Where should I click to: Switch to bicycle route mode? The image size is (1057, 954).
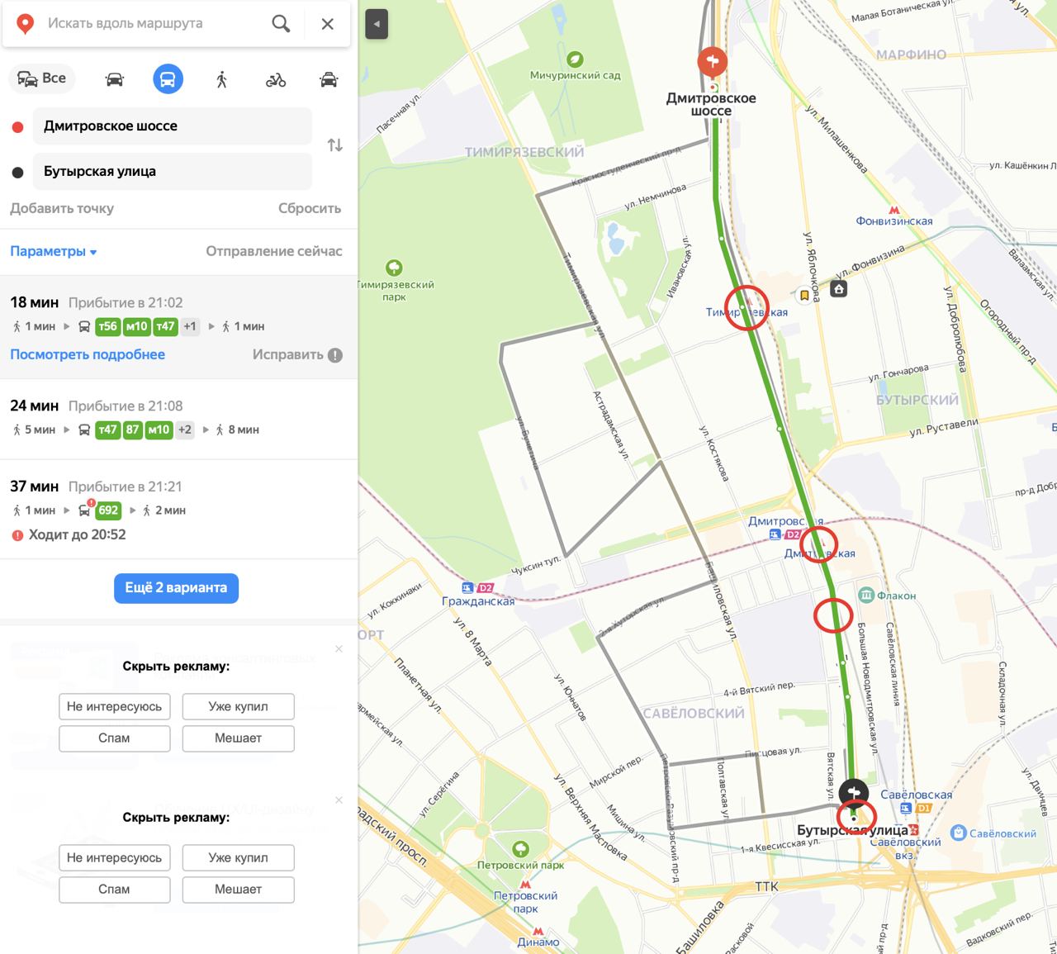pyautogui.click(x=276, y=79)
